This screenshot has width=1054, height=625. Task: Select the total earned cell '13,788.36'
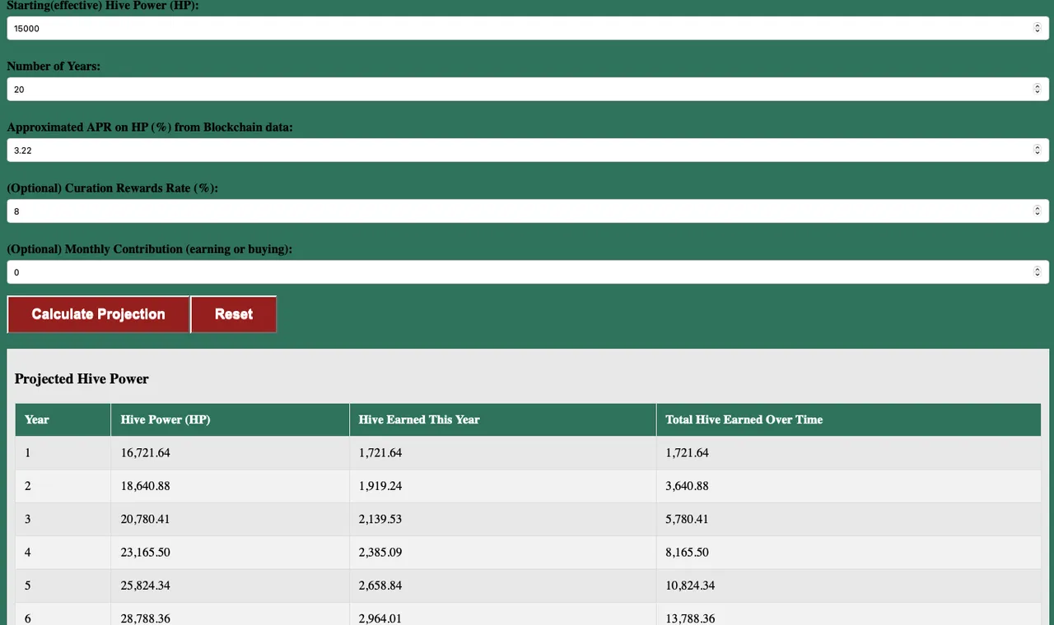point(849,614)
